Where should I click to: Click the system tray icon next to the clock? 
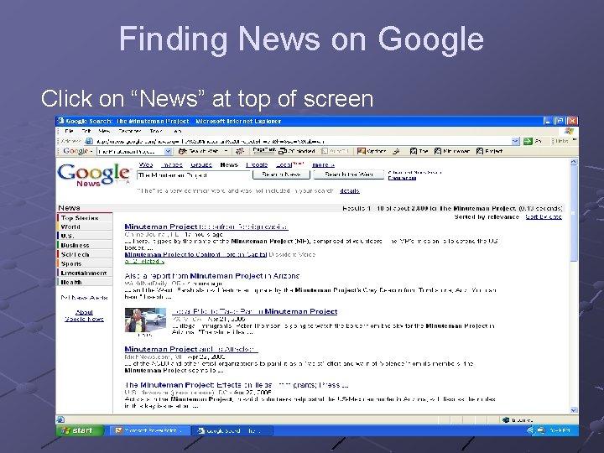pos(541,430)
